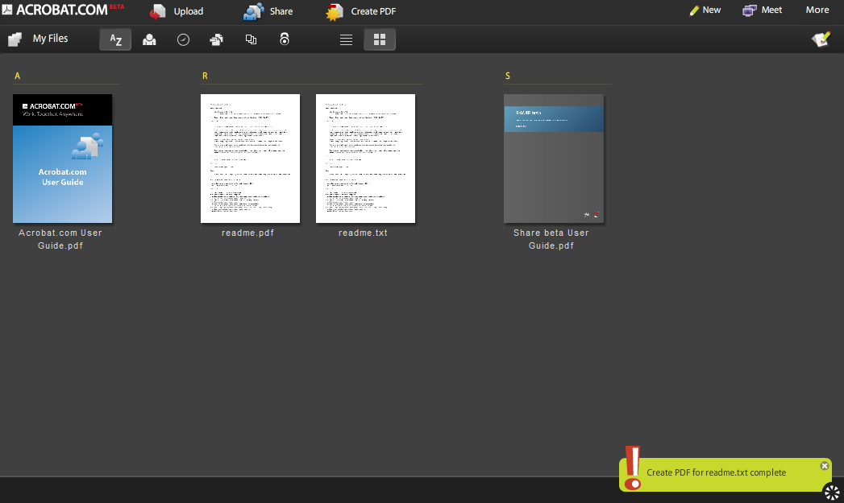Sort files alphabetically with AZ icon
Screen dimensions: 844x503
[115, 39]
